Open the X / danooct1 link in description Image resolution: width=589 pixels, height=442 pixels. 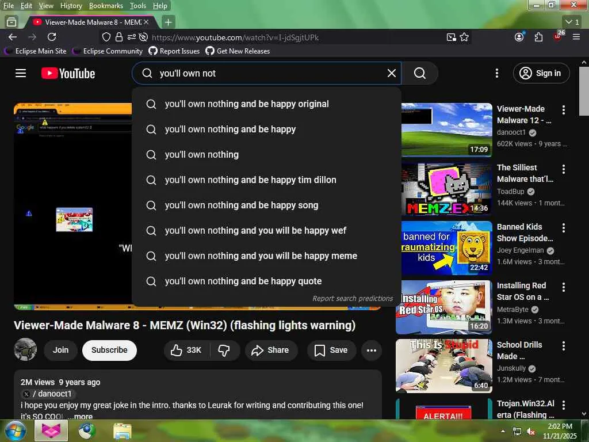pyautogui.click(x=47, y=394)
